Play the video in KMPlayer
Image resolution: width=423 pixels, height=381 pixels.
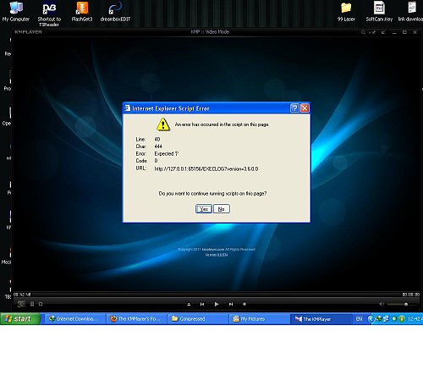pyautogui.click(x=217, y=304)
